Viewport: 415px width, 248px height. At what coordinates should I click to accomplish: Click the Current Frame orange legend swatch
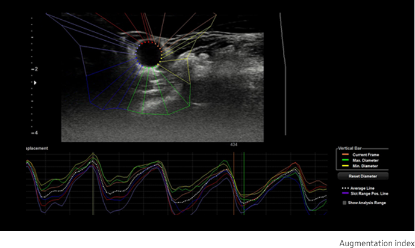[x=345, y=154]
